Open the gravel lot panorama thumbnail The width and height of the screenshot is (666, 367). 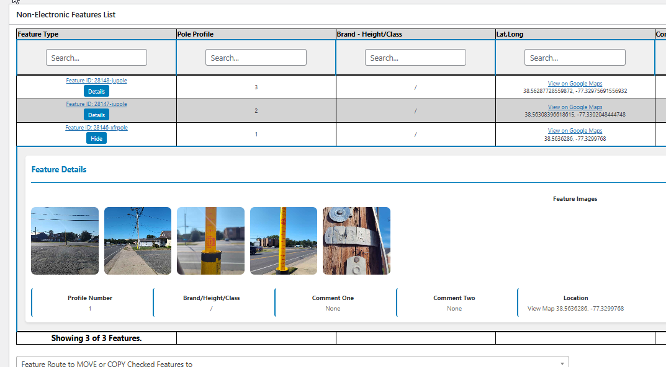coord(65,241)
